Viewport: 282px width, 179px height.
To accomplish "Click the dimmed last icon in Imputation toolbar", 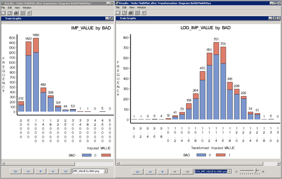I will (29, 13).
